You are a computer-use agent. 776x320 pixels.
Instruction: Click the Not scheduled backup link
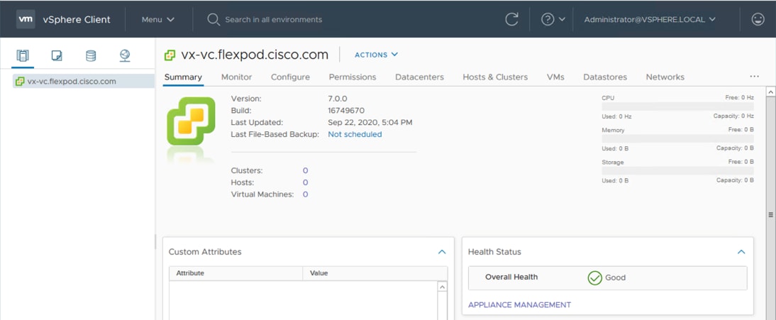355,134
